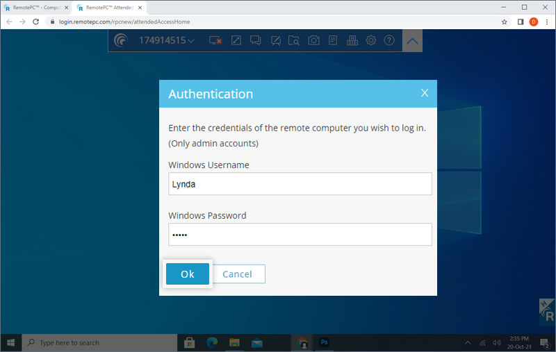Switch to the RemotePC Computers browser tab

point(35,7)
